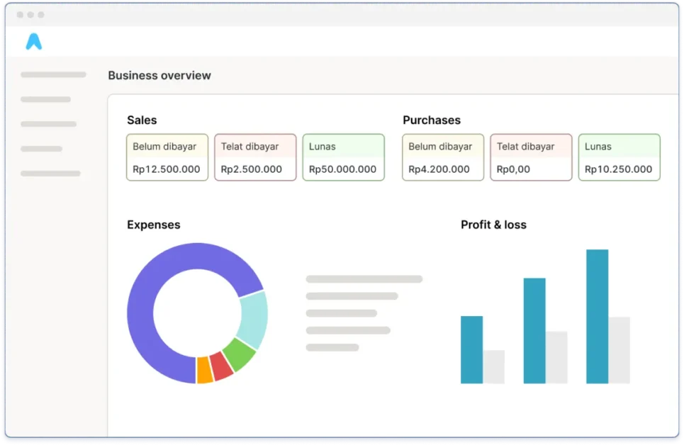Click the first sidebar menu item

53,74
